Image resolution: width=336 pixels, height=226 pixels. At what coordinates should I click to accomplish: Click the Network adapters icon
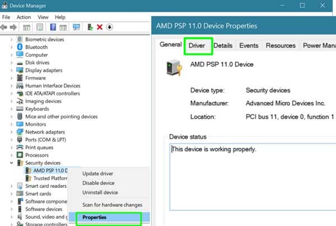[20, 131]
